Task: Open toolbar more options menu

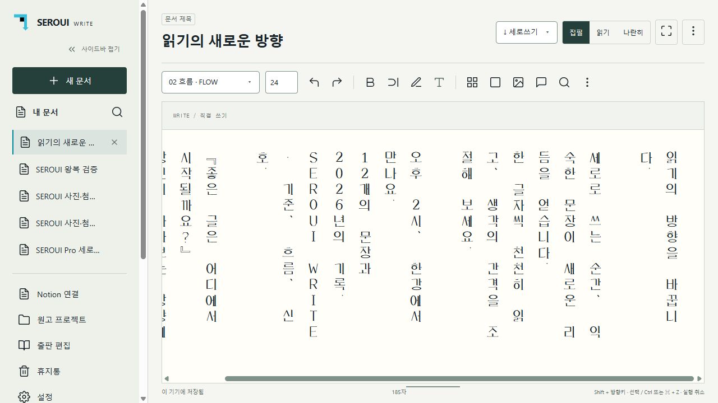Action: (587, 82)
